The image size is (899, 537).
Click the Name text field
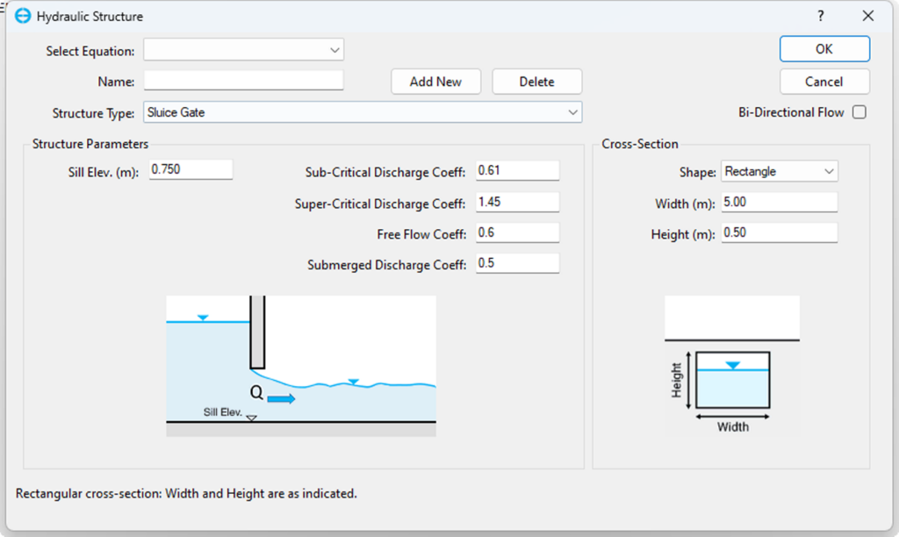pyautogui.click(x=244, y=82)
